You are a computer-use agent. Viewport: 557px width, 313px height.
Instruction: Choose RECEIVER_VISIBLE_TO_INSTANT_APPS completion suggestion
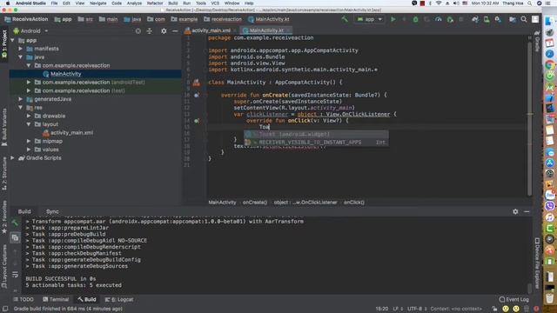316,143
